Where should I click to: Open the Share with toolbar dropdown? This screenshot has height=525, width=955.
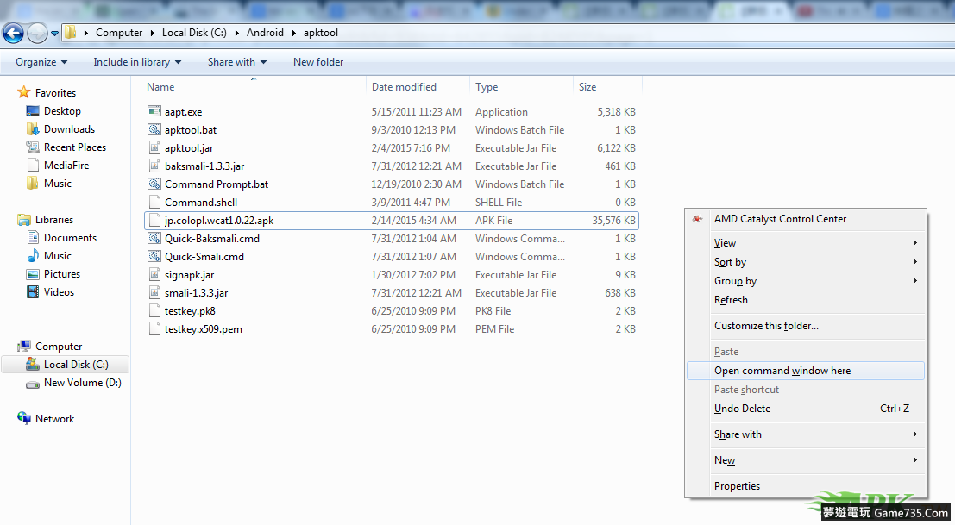[236, 62]
